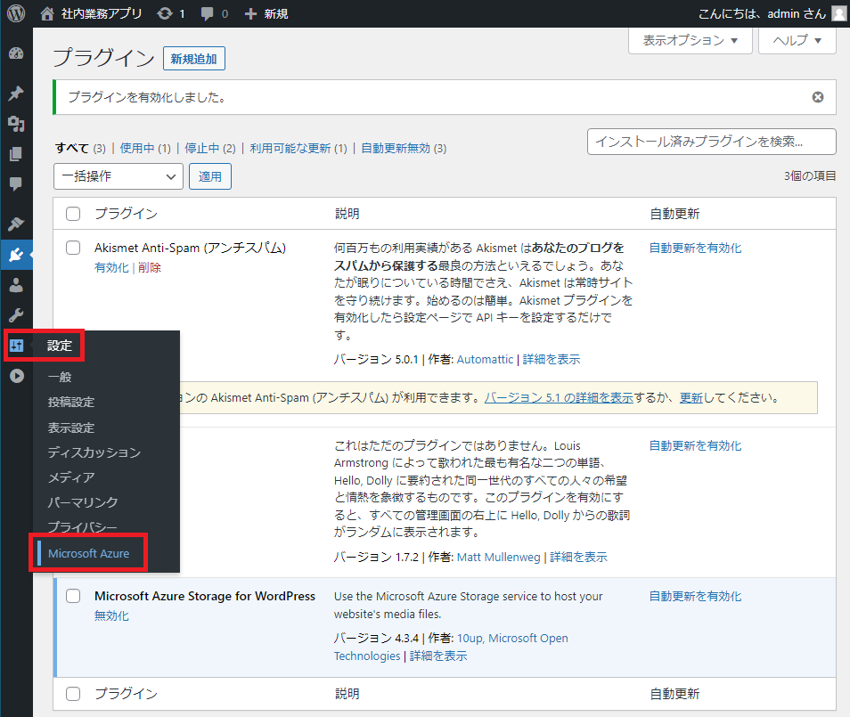Visit site via 社内業務アプリ home icon
This screenshot has width=850, height=717.
pyautogui.click(x=47, y=13)
